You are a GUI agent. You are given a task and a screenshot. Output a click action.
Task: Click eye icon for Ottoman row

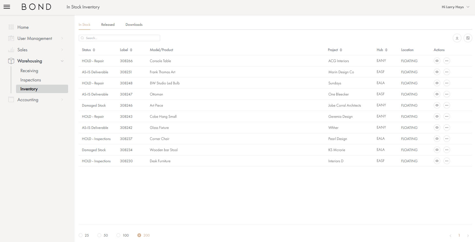point(437,94)
